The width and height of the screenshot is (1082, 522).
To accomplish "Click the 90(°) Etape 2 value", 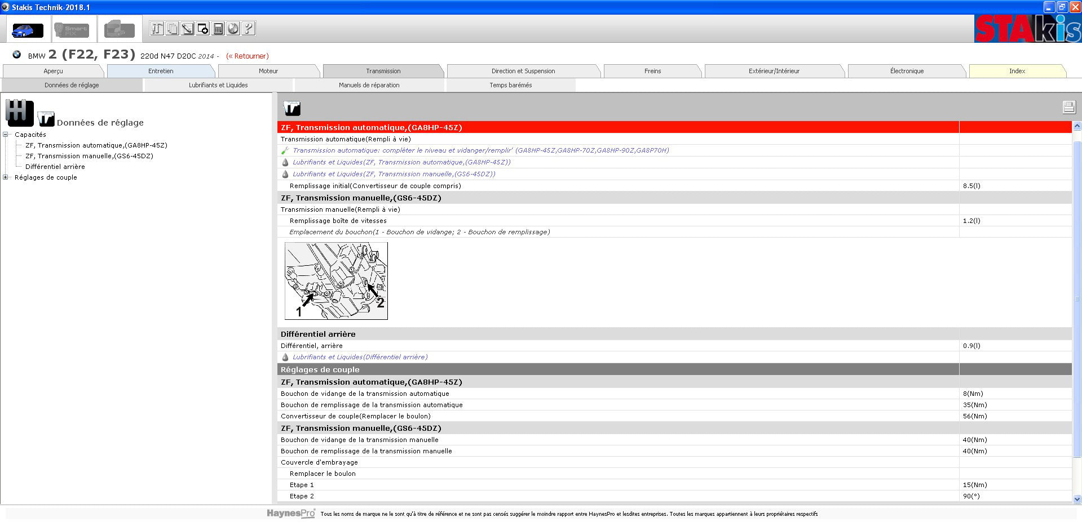I will (971, 496).
